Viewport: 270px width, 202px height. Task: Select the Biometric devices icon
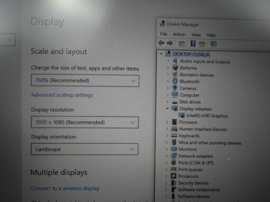coord(175,74)
